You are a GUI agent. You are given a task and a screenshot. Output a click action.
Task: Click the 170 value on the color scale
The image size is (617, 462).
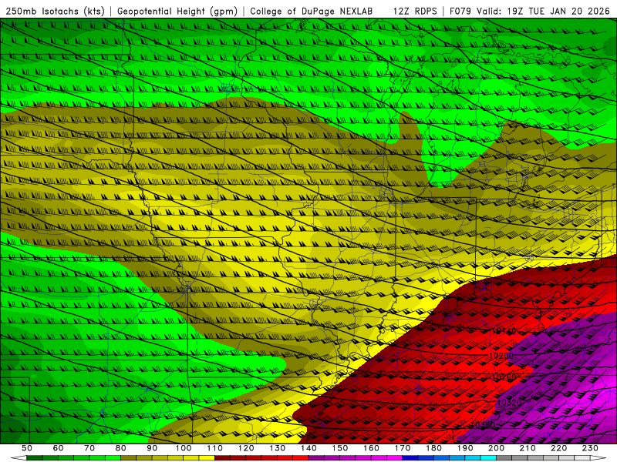click(403, 448)
